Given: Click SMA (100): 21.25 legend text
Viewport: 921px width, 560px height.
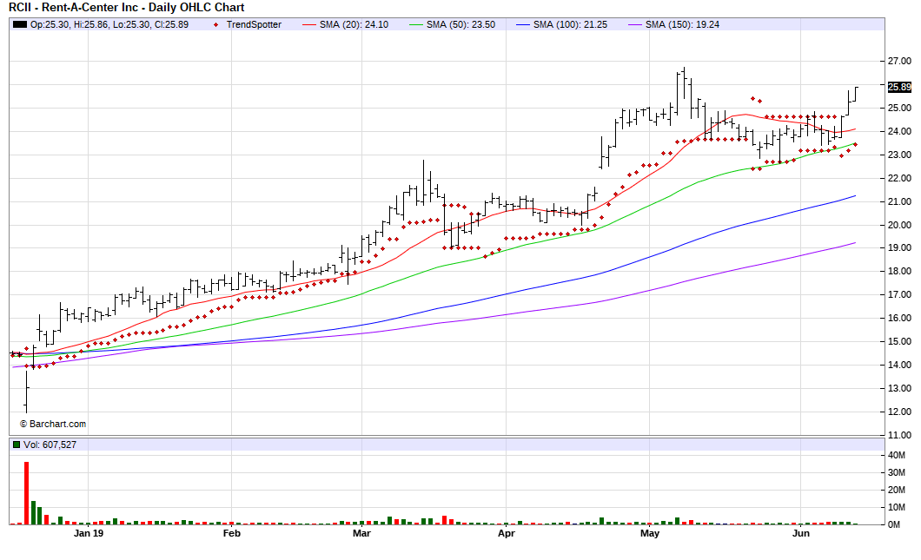Looking at the screenshot, I should coord(570,24).
